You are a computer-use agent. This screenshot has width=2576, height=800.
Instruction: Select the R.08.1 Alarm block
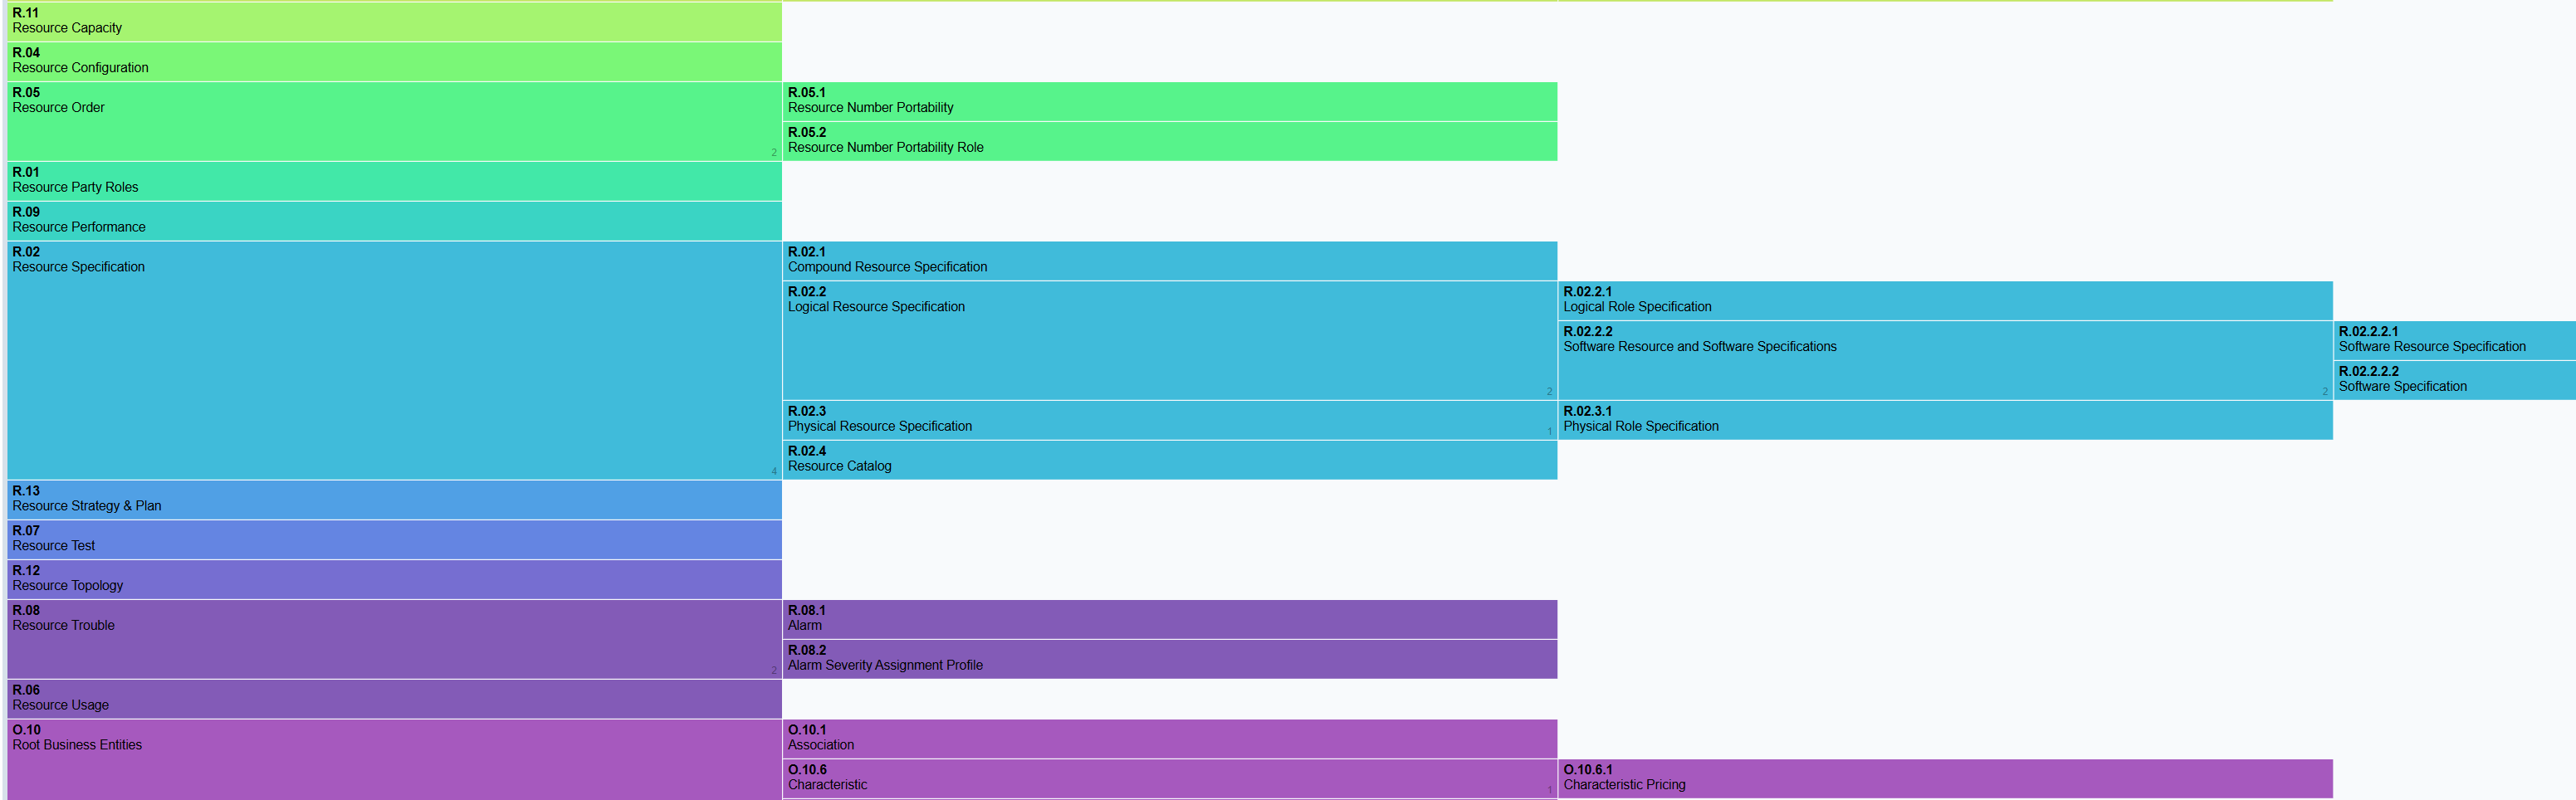pos(1170,619)
